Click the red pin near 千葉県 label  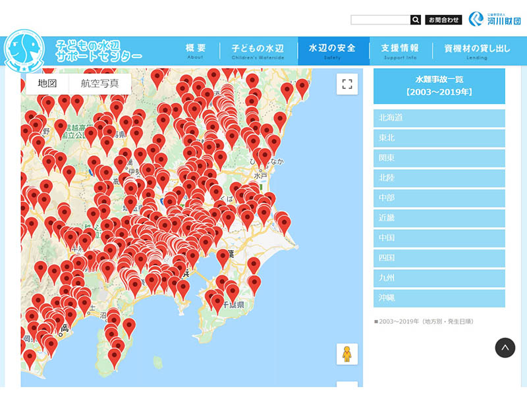(x=232, y=292)
